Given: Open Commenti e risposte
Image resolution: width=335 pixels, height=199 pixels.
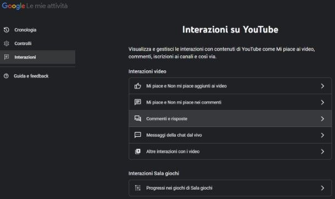Looking at the screenshot, I should click(230, 119).
